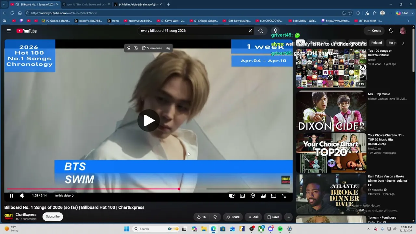Subscribe to ChartExpress

53,216
